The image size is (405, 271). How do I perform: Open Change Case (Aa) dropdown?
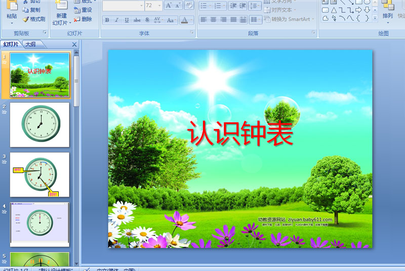(x=172, y=20)
